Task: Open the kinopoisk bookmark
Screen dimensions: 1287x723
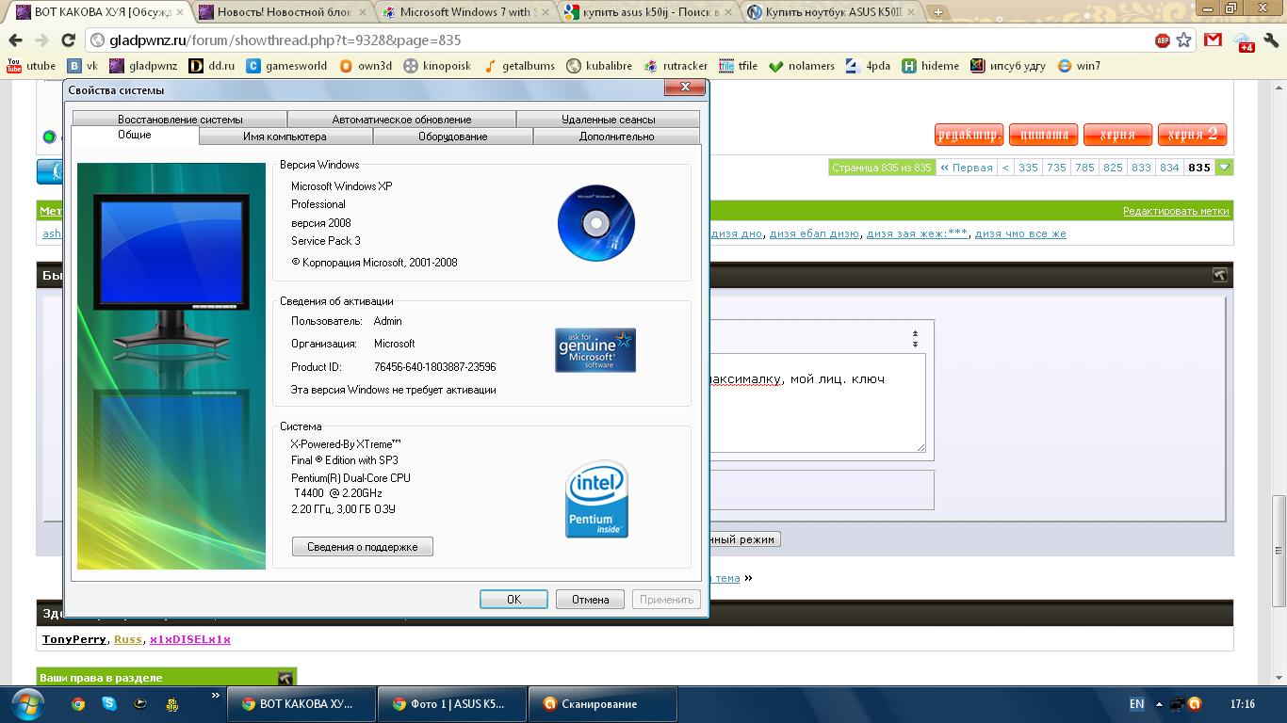Action: tap(437, 66)
